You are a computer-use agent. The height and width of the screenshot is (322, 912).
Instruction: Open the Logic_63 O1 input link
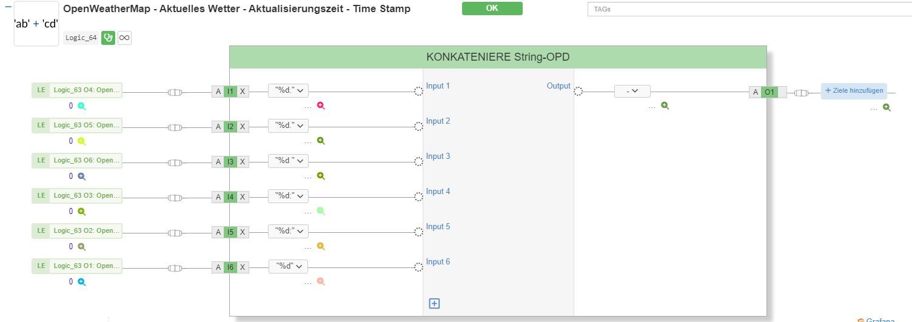tap(85, 266)
